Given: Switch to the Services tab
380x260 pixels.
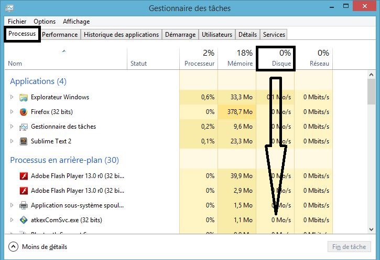Looking at the screenshot, I should 274,35.
